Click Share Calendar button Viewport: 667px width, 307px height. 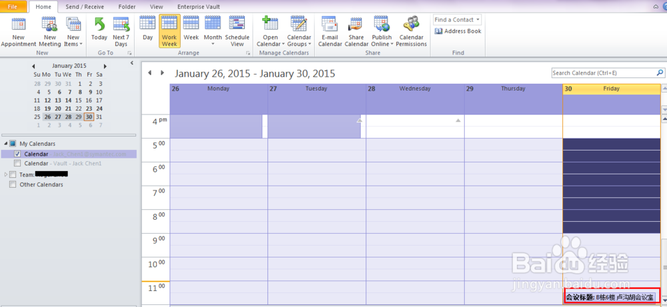pos(356,32)
